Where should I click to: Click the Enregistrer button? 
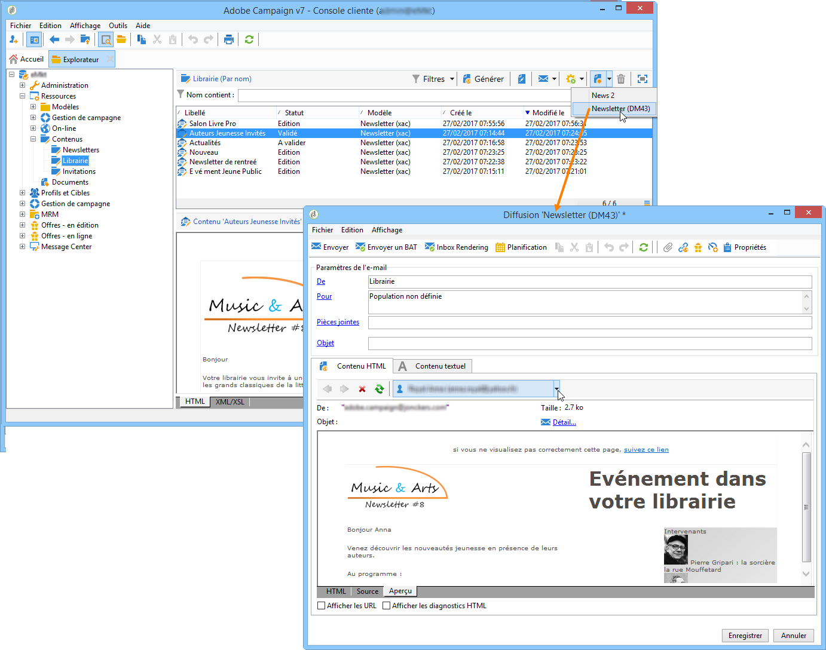click(745, 636)
